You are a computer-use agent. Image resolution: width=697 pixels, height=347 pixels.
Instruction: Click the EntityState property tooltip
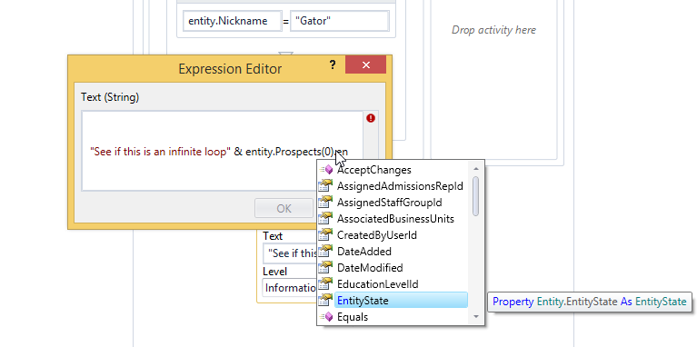590,302
